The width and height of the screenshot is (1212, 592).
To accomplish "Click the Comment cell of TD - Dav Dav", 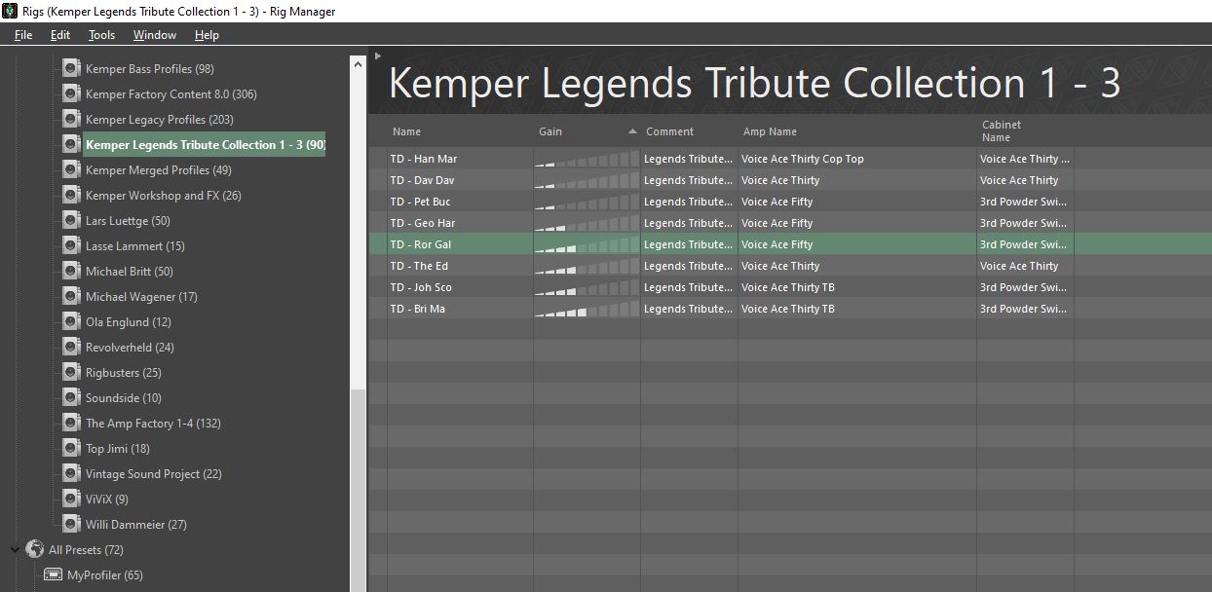I will point(689,180).
